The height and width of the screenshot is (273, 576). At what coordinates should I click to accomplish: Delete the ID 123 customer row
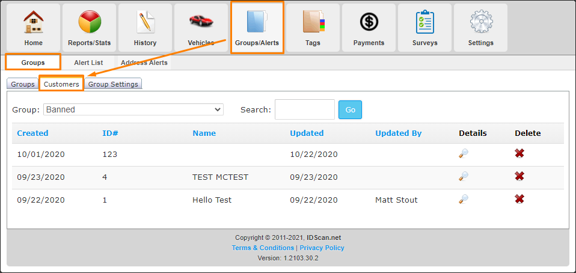[x=519, y=153]
